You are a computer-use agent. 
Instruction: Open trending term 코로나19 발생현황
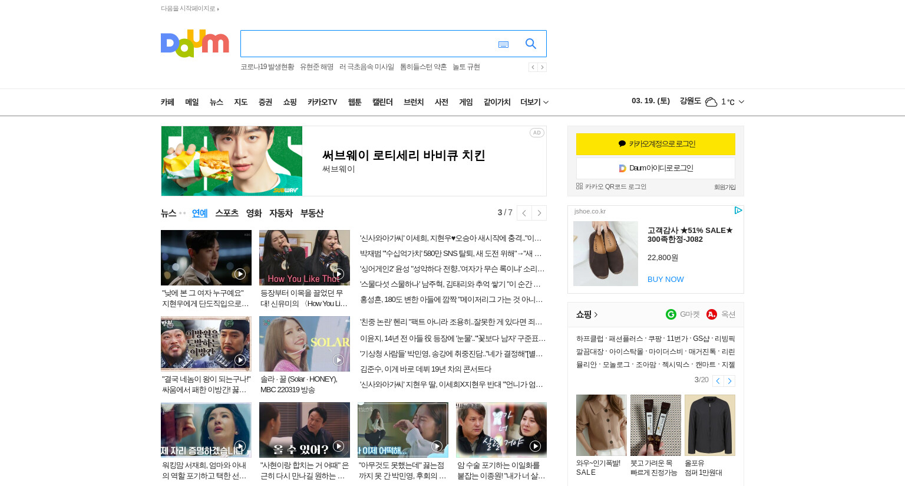[267, 67]
